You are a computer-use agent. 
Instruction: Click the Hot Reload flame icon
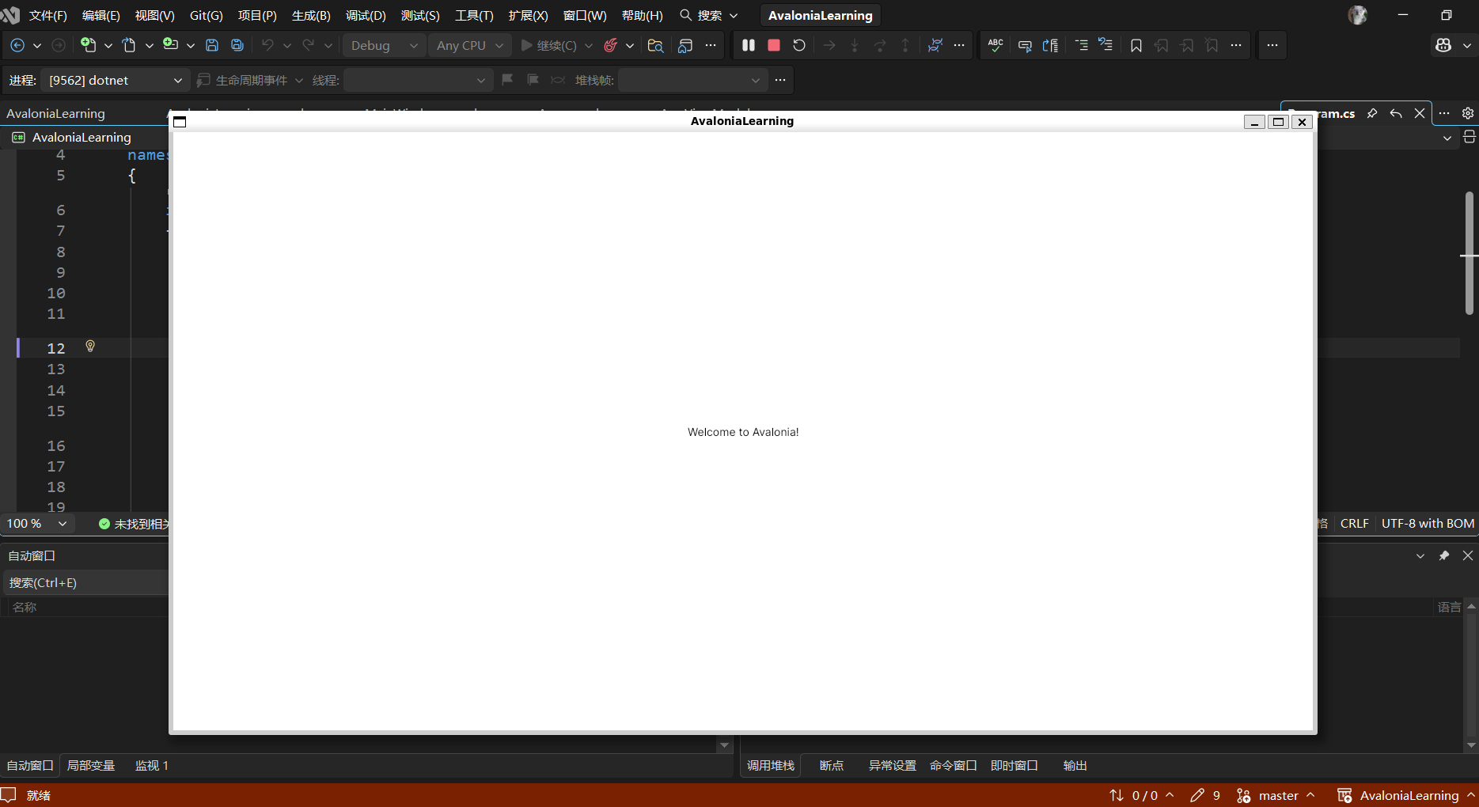pos(610,45)
